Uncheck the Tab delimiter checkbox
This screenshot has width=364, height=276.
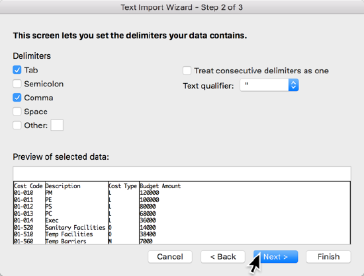(x=17, y=70)
